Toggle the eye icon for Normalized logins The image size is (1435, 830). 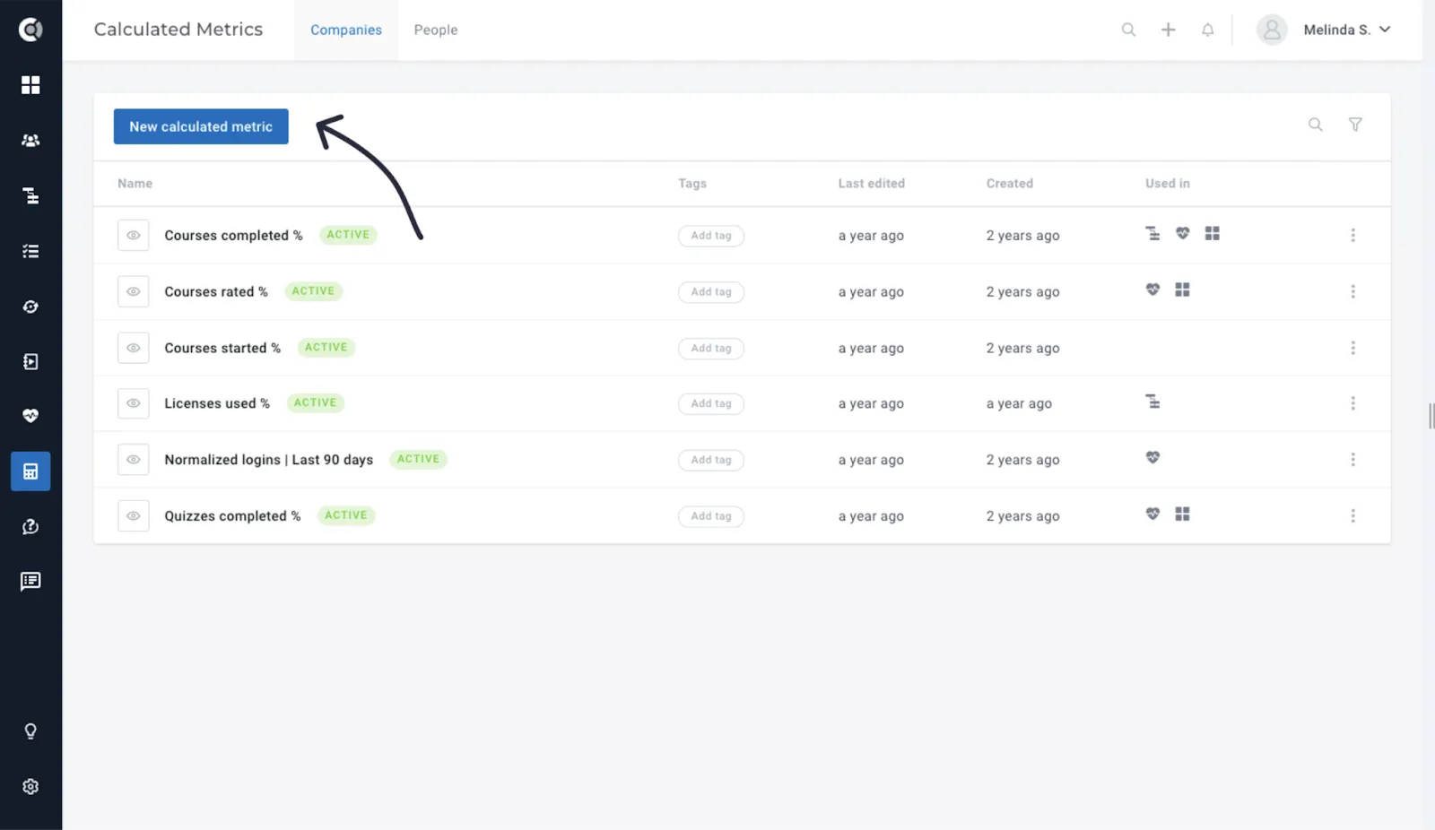[x=134, y=460]
